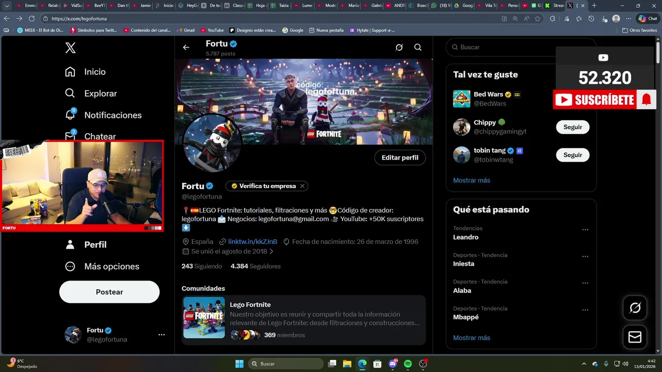Switch to the Inicio browser tab

(x=165, y=6)
